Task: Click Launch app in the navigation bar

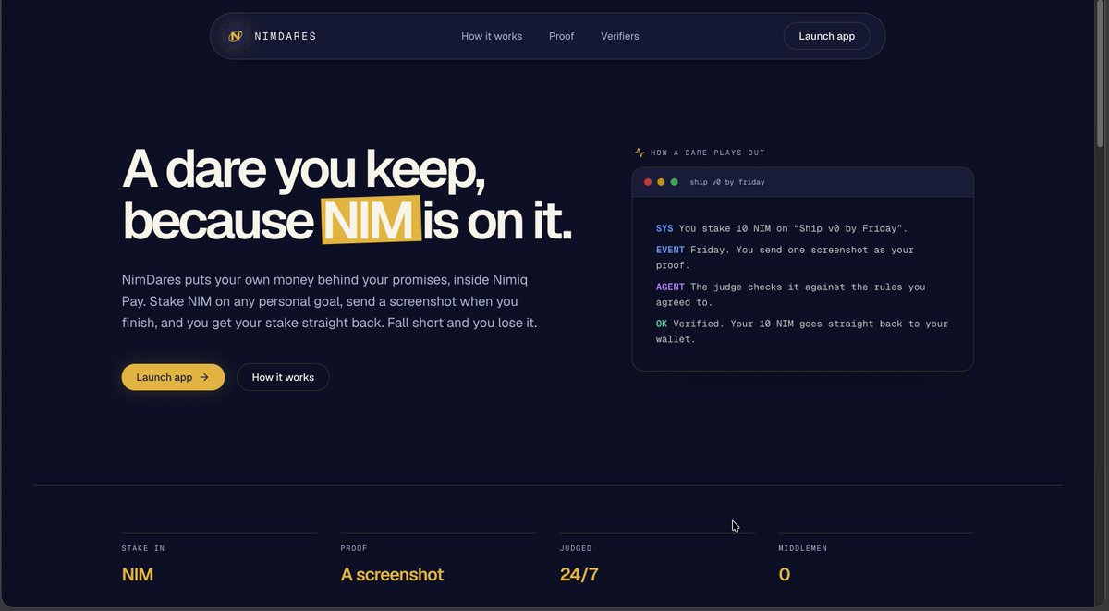Action: (826, 36)
